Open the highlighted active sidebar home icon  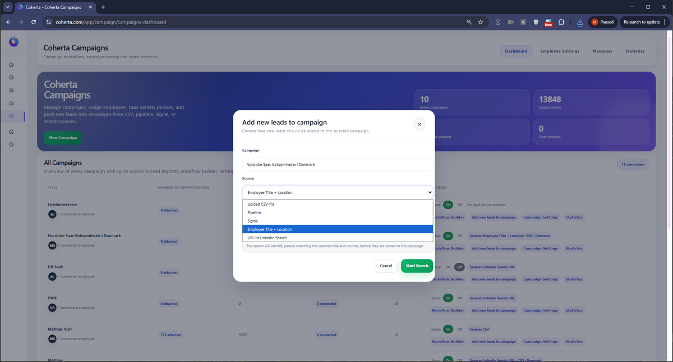[x=11, y=116]
